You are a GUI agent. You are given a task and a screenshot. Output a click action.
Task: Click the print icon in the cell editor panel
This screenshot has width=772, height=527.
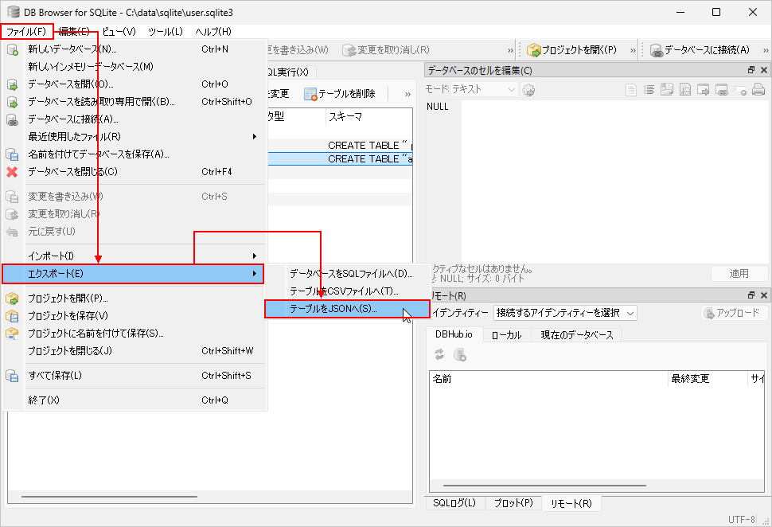(758, 90)
